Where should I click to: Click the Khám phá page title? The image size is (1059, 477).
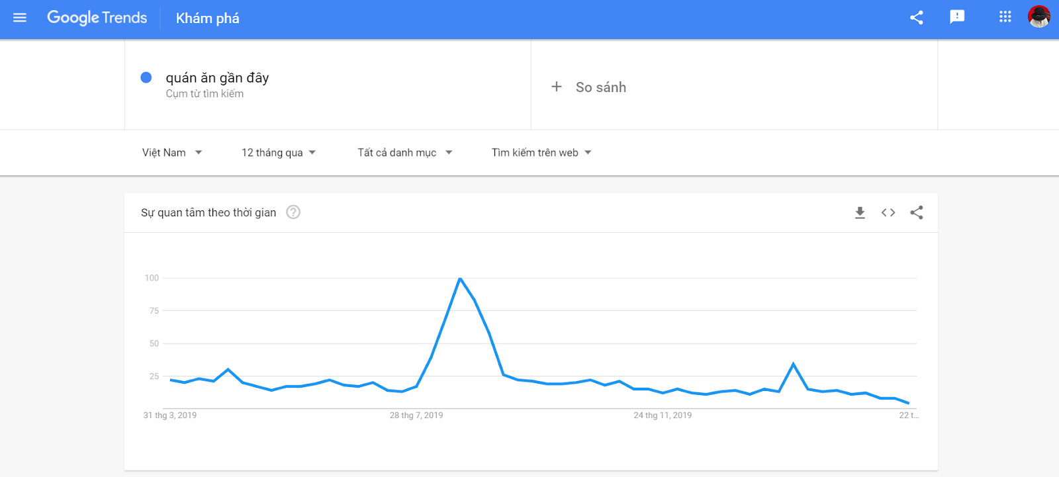pyautogui.click(x=207, y=19)
